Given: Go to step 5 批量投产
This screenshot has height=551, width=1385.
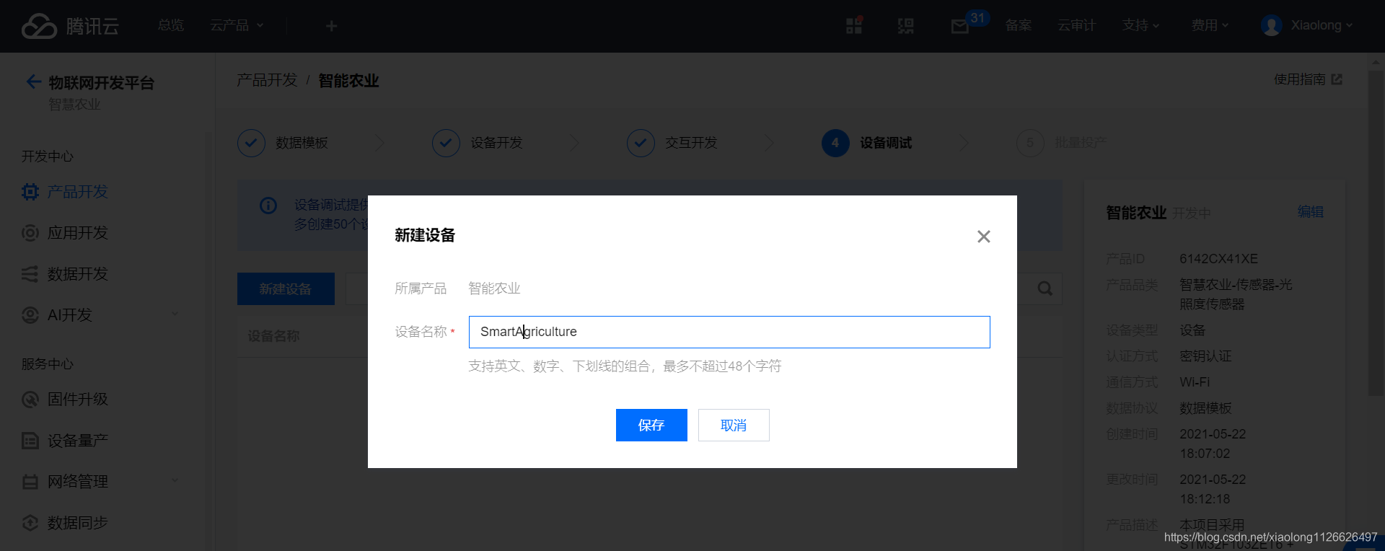Looking at the screenshot, I should (1062, 143).
